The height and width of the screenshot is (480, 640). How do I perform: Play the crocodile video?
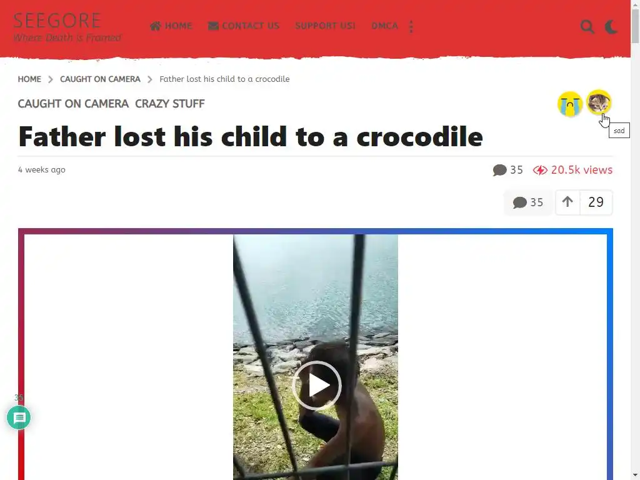click(316, 385)
